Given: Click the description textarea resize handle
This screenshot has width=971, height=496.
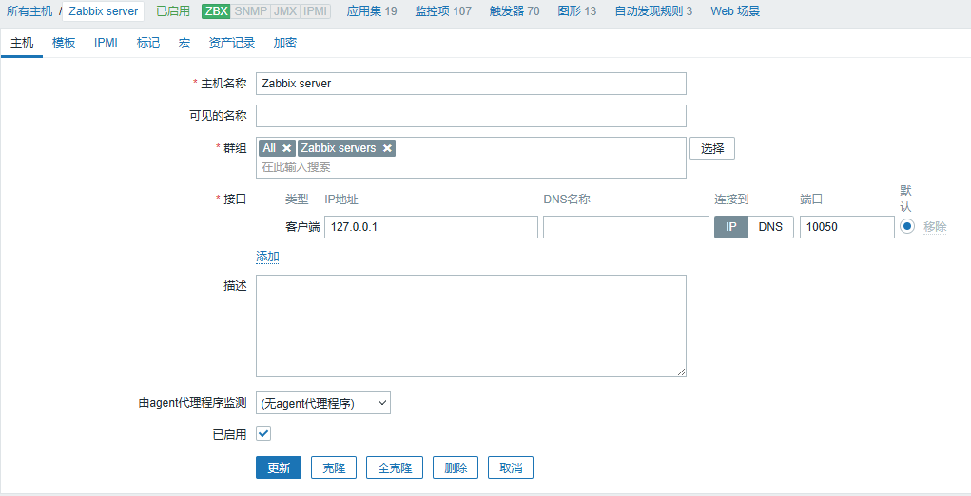Looking at the screenshot, I should pyautogui.click(x=681, y=372).
